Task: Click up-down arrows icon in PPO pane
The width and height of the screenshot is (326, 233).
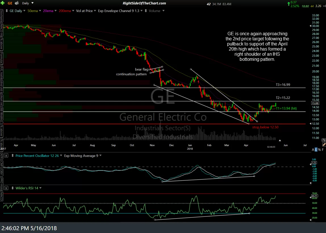Action: click(x=12, y=156)
